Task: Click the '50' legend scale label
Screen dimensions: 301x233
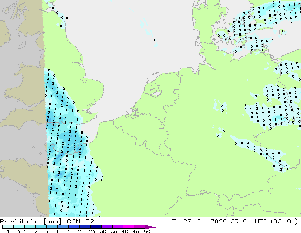Action: tap(147, 231)
